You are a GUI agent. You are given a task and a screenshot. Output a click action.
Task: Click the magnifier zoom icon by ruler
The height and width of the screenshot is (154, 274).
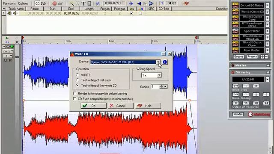(17, 42)
